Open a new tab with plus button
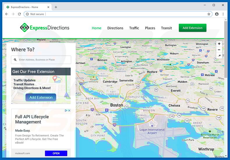This screenshot has height=160, width=230. (56, 7)
